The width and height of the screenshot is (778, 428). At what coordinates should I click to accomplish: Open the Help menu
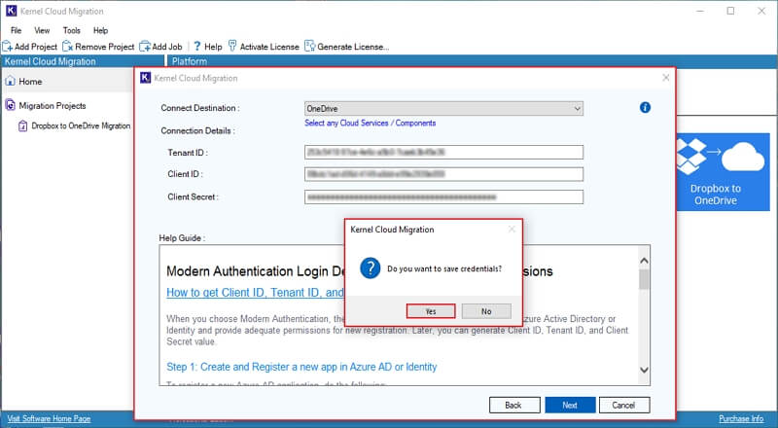coord(100,30)
